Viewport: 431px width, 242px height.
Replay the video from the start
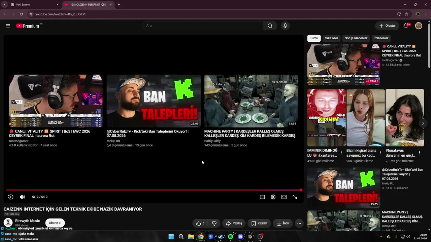[x=11, y=197]
